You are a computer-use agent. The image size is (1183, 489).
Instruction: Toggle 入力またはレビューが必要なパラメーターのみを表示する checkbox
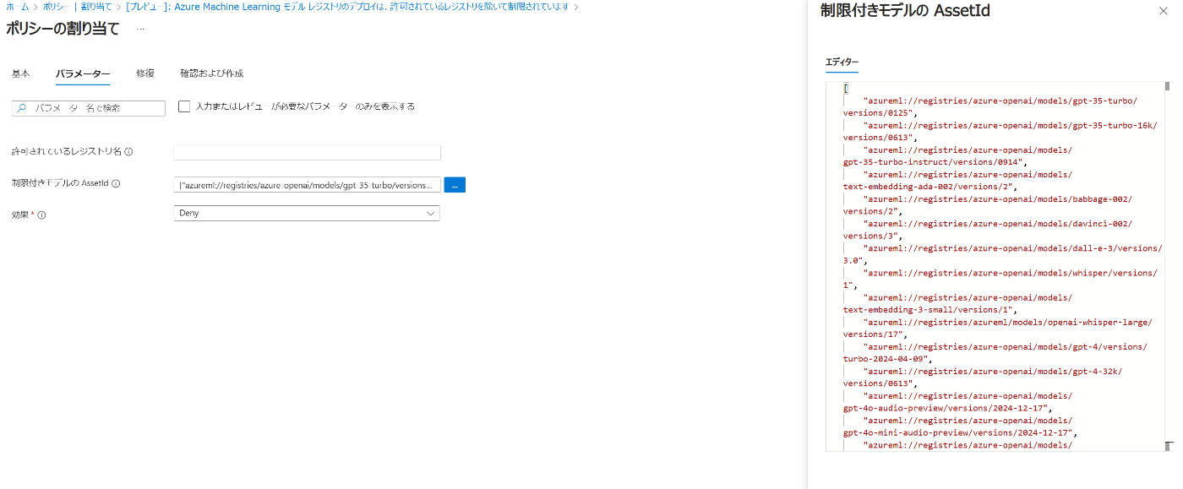coord(184,106)
